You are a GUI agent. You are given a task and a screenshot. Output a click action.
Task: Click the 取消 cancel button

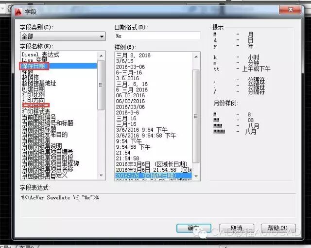237,229
